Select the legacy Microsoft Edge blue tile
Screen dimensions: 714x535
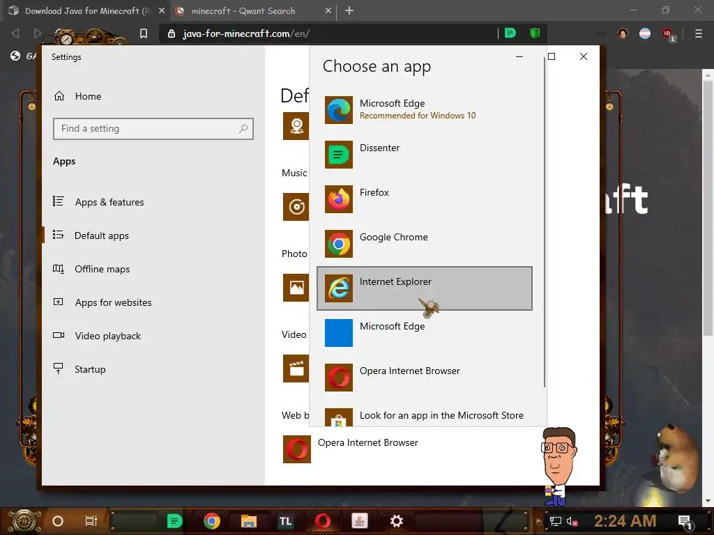[338, 333]
